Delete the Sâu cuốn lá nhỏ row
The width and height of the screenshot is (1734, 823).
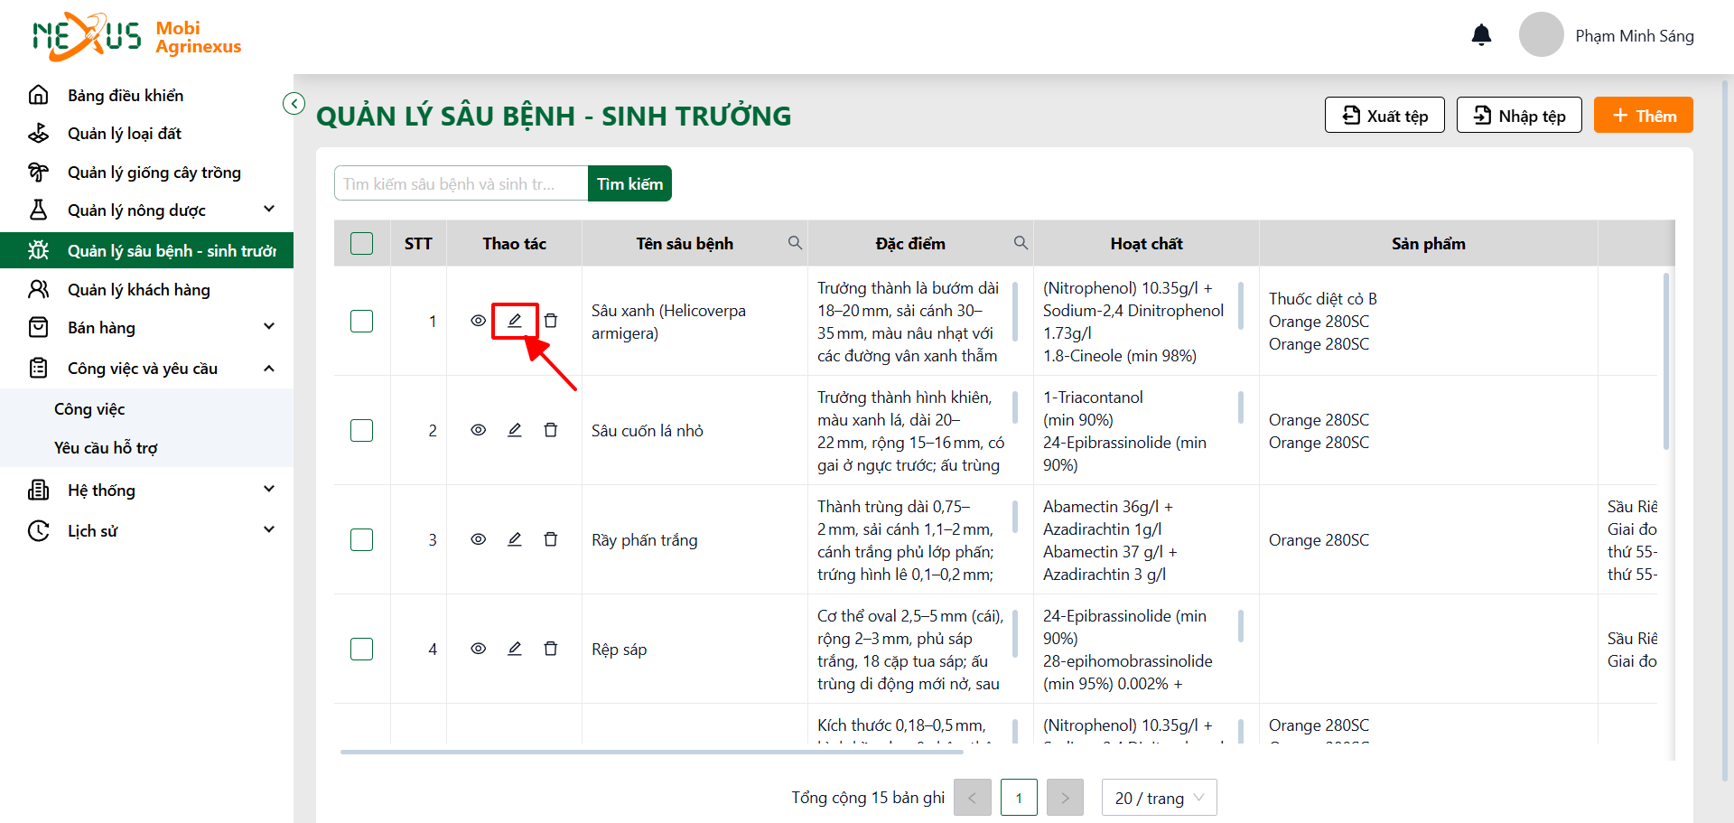(551, 430)
